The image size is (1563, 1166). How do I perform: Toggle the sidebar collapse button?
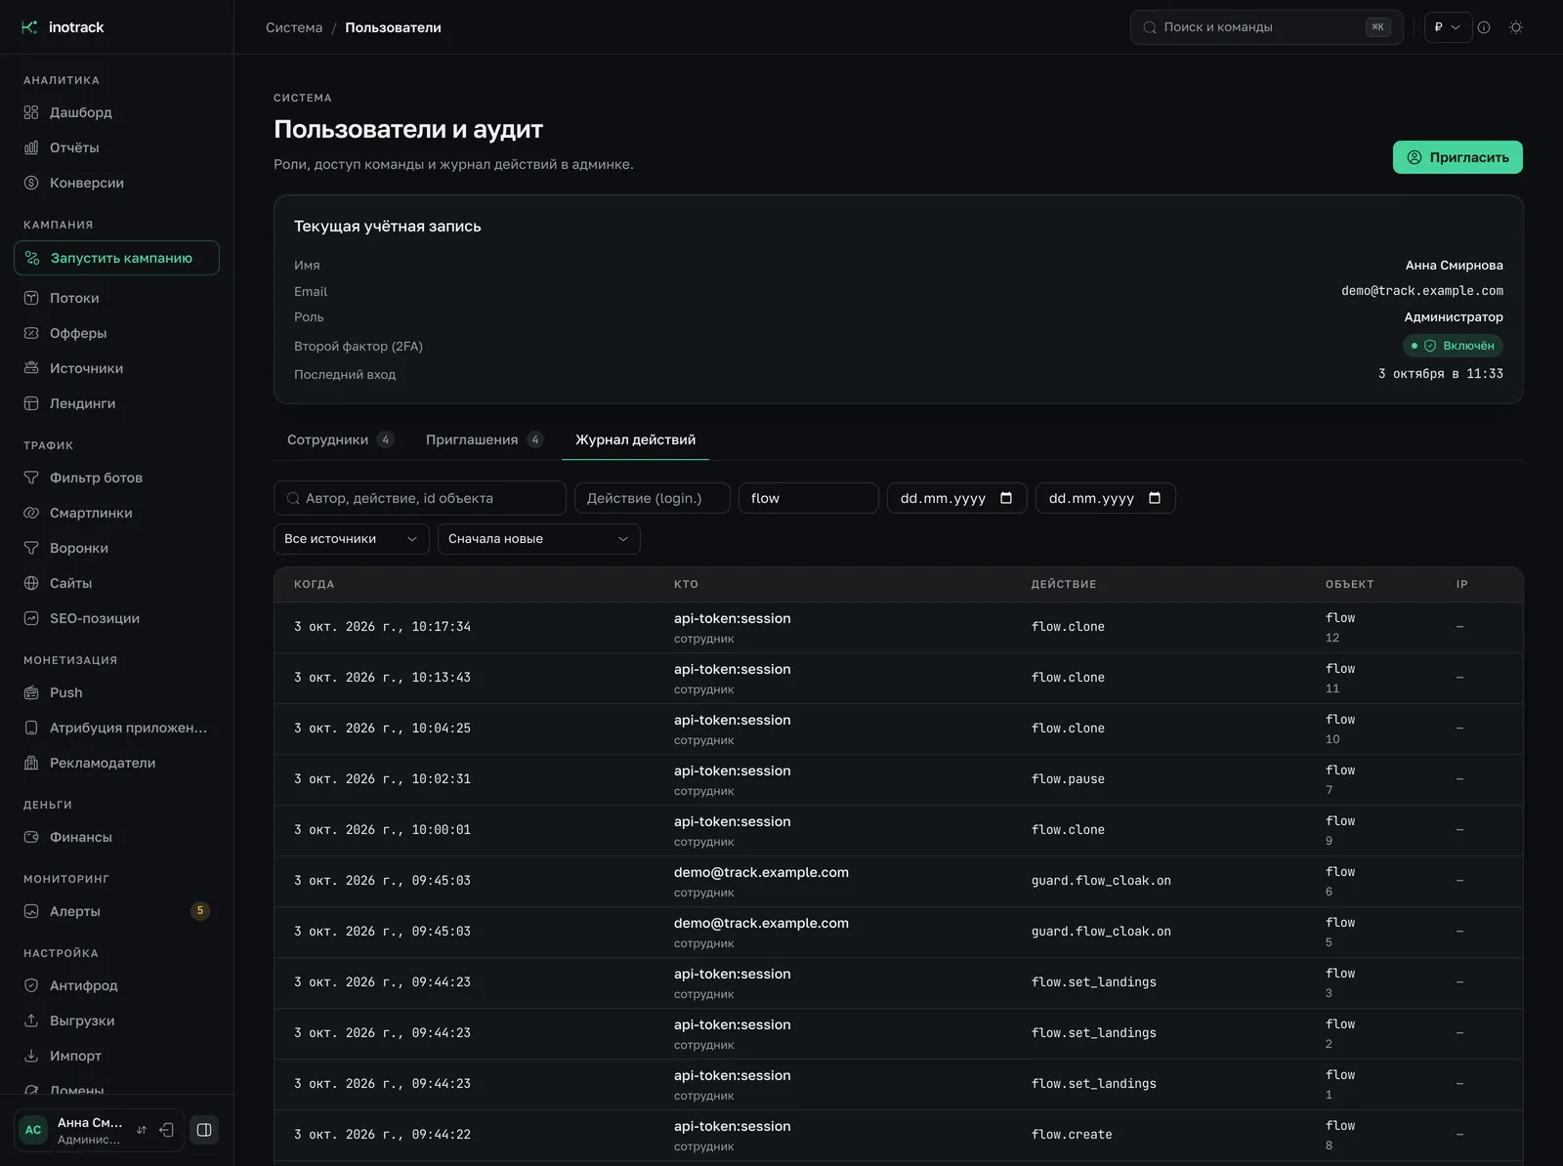pyautogui.click(x=204, y=1130)
